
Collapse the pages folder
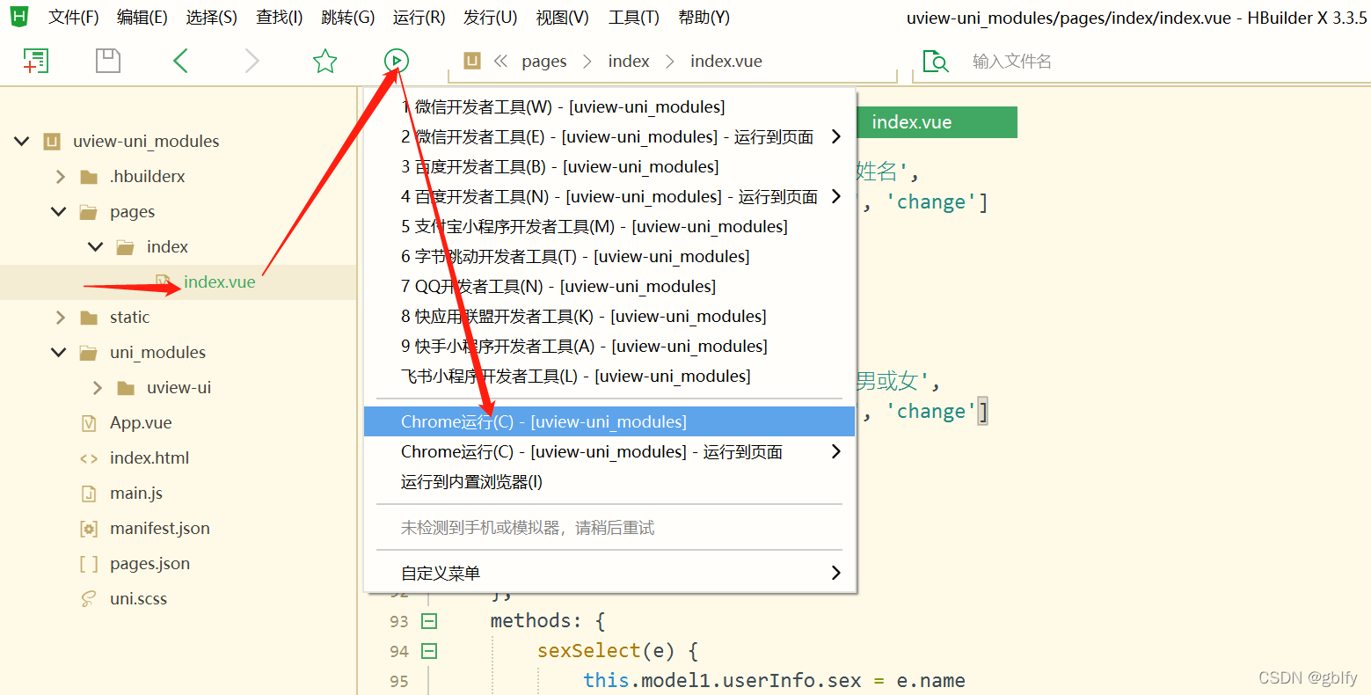point(58,211)
